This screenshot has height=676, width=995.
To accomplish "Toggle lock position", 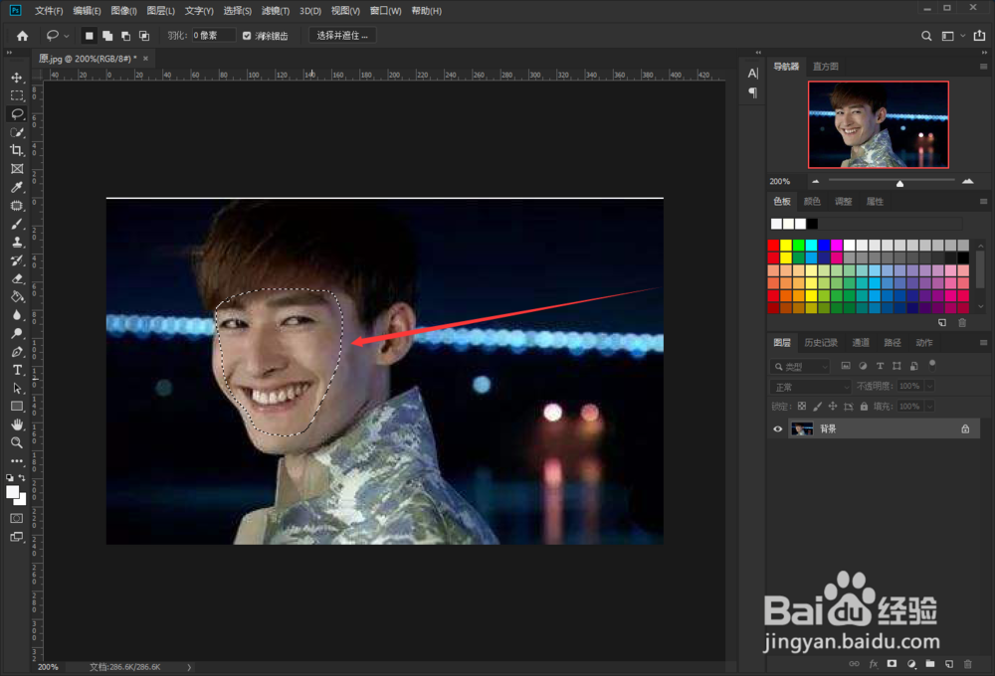I will (833, 406).
